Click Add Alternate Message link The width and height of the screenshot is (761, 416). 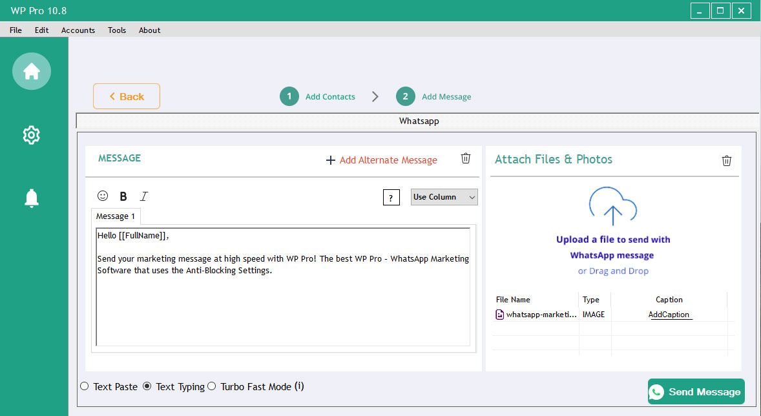388,160
